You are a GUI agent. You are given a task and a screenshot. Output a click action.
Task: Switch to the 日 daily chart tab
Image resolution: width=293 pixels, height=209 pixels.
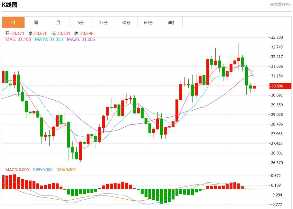tap(13, 23)
